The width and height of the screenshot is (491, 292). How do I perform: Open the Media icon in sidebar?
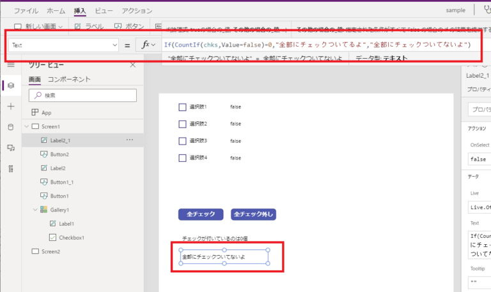coord(11,148)
